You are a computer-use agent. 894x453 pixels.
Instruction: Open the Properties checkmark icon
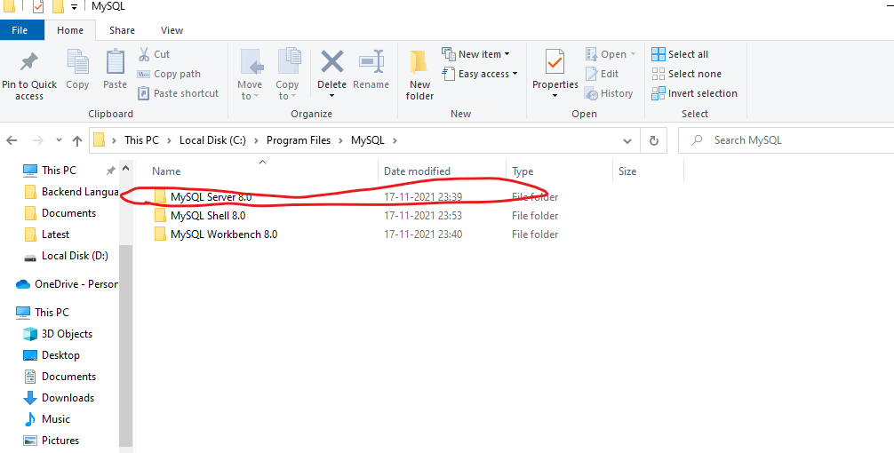555,61
